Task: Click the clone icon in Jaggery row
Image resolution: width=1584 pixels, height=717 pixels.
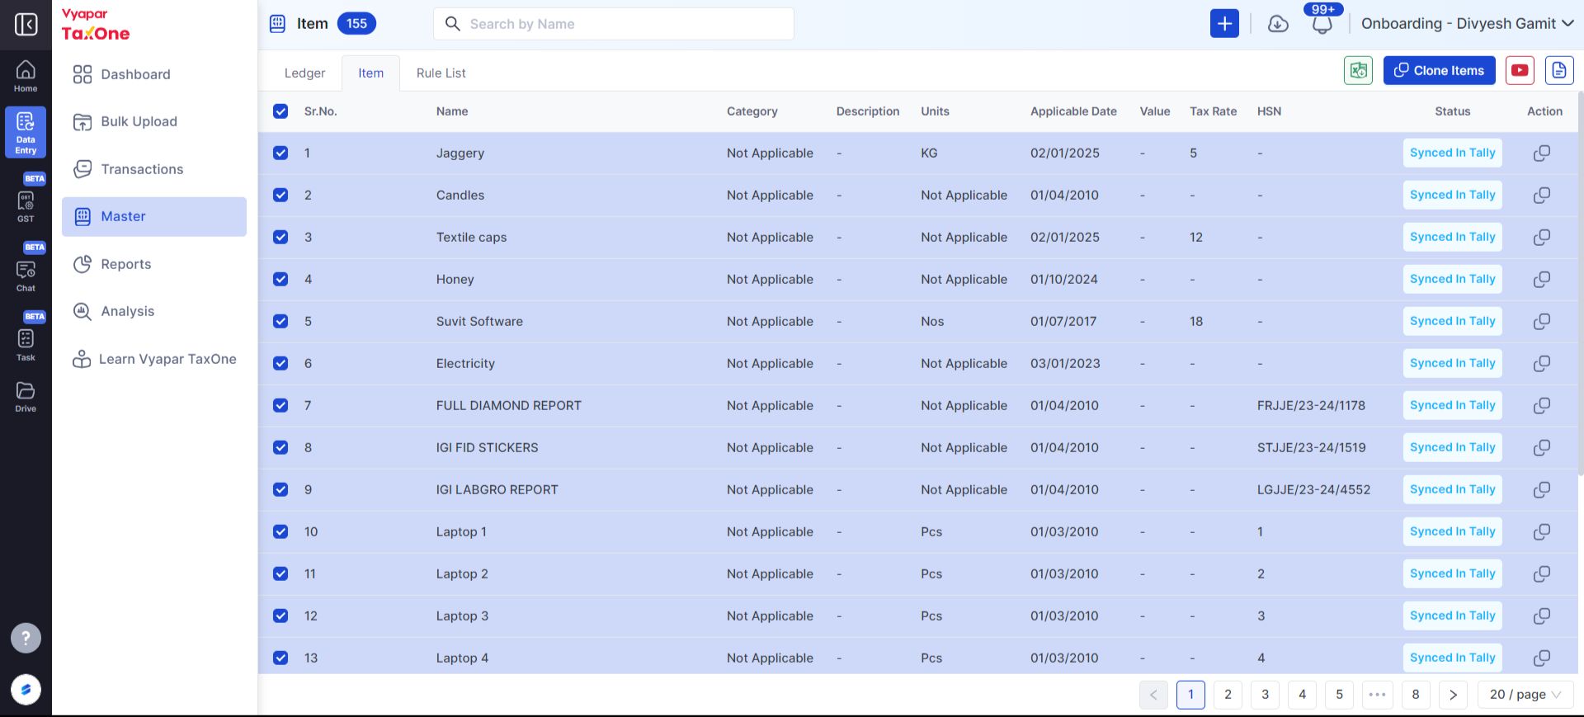Action: pyautogui.click(x=1541, y=153)
